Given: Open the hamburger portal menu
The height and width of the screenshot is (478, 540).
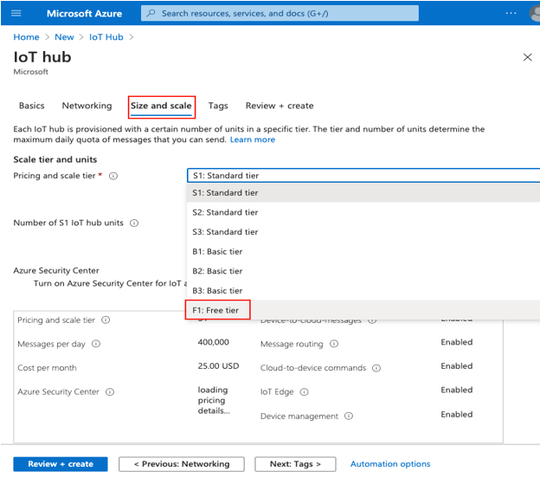Looking at the screenshot, I should pyautogui.click(x=16, y=13).
